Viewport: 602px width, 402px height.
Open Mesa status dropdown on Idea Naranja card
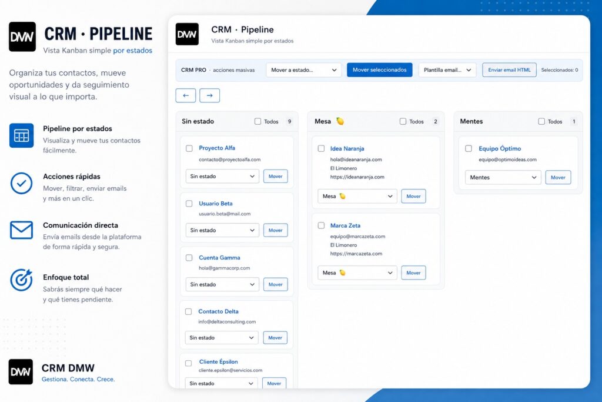(x=357, y=196)
